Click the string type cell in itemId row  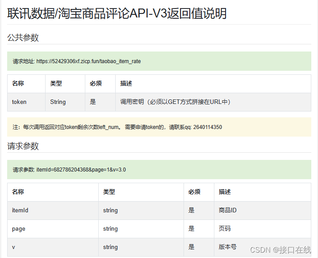(141, 211)
